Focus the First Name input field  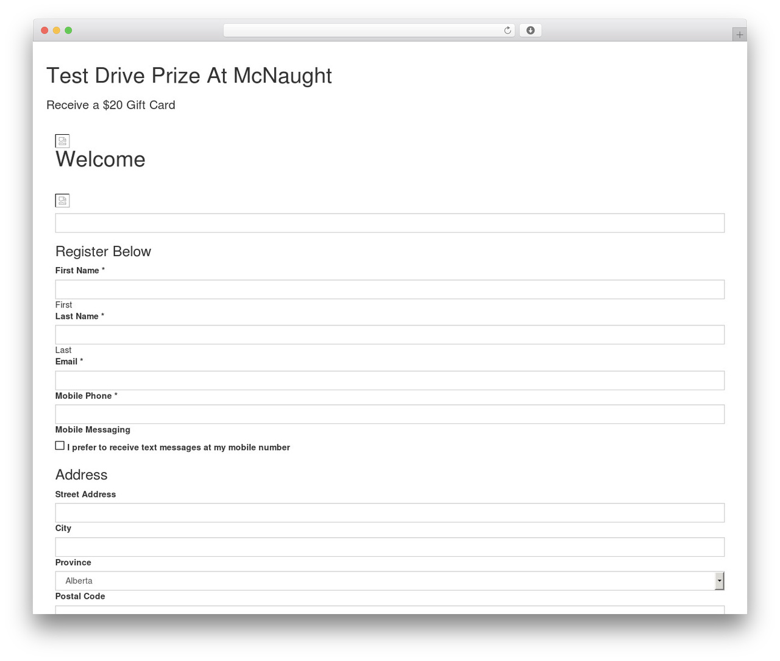click(x=390, y=289)
